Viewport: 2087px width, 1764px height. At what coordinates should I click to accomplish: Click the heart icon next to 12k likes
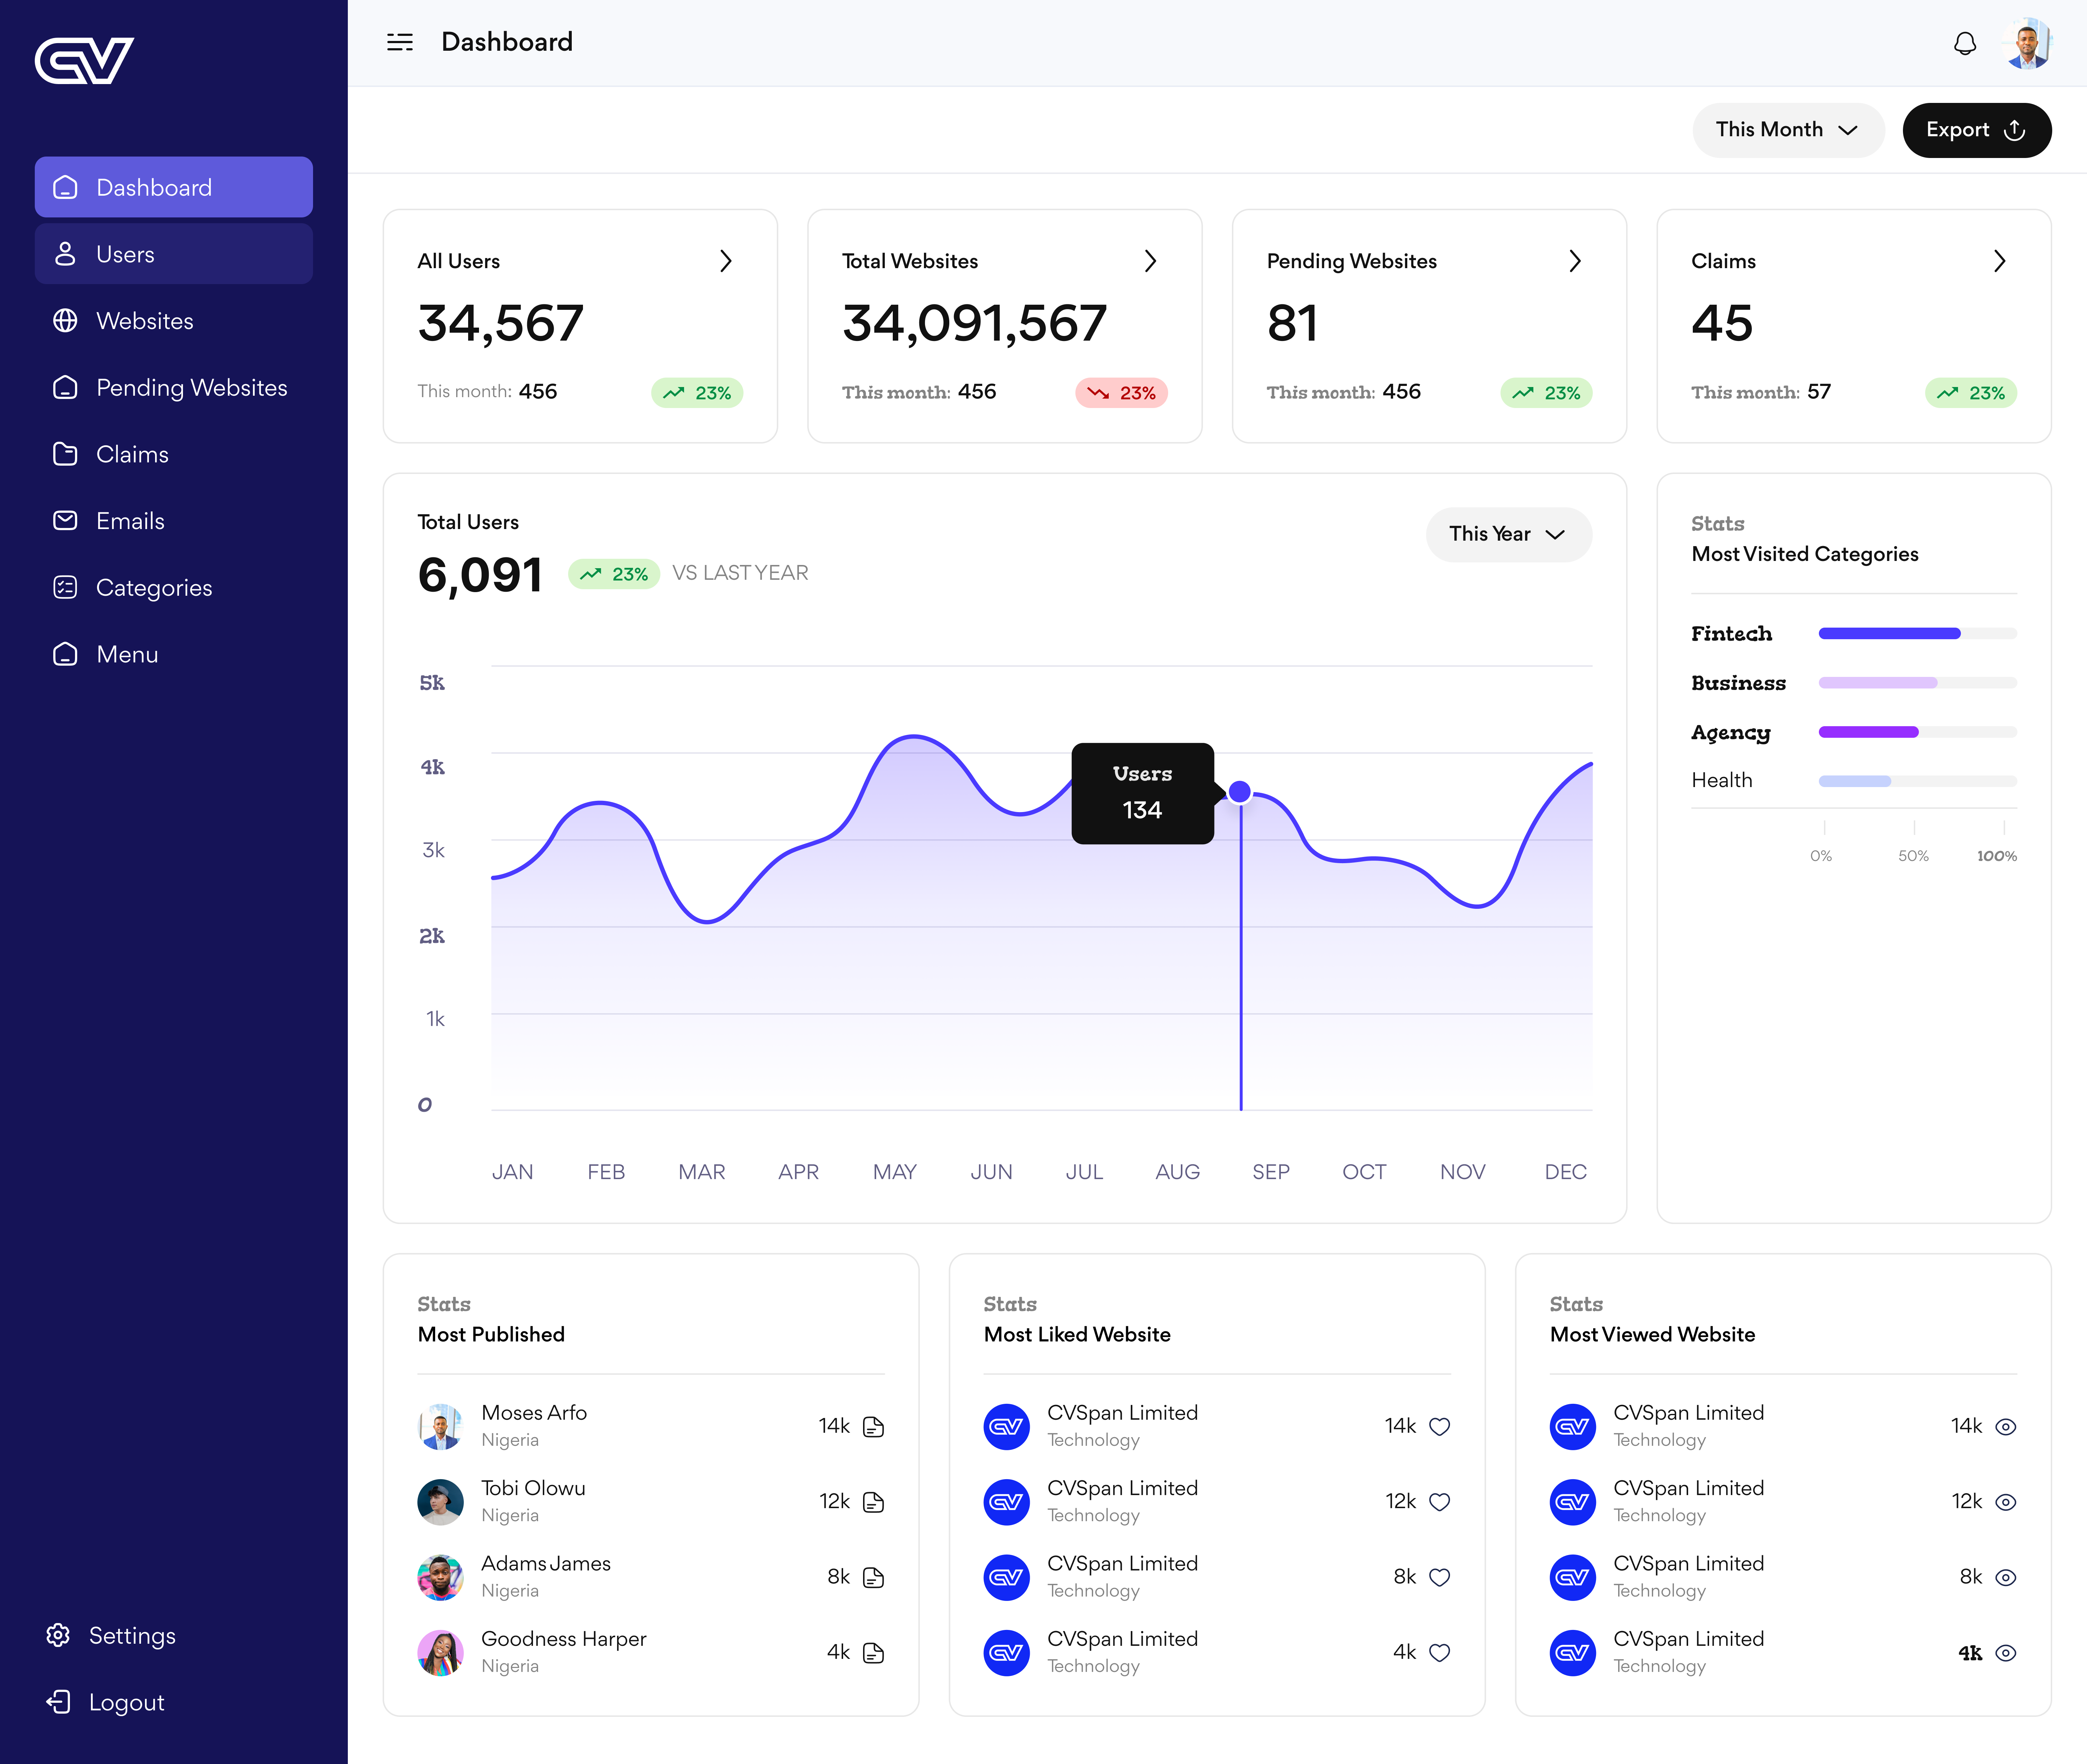click(1439, 1502)
